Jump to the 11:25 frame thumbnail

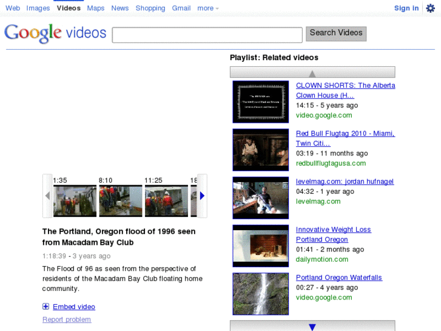166,201
